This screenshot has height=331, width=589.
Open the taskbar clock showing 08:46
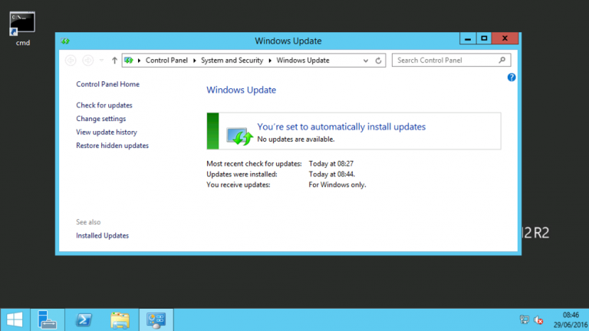click(x=571, y=320)
